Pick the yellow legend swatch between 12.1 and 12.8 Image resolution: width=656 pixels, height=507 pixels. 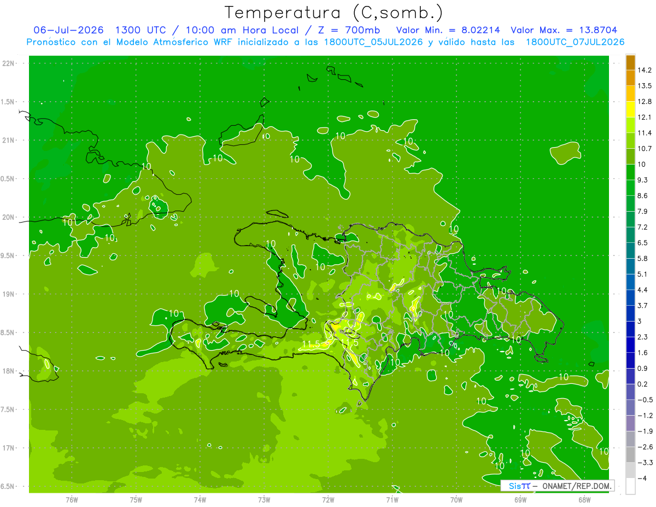(x=630, y=109)
